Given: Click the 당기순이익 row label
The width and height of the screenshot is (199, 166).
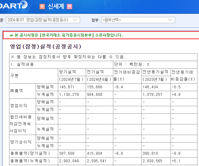Looking at the screenshot, I should coord(23,142).
